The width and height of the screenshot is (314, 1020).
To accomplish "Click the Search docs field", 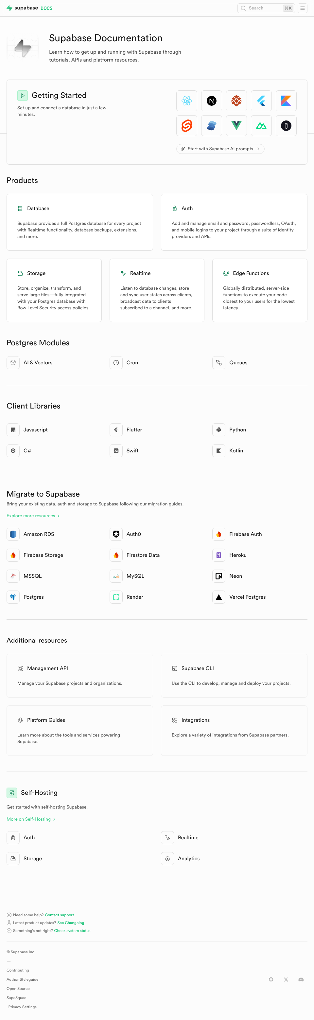I will click(266, 8).
